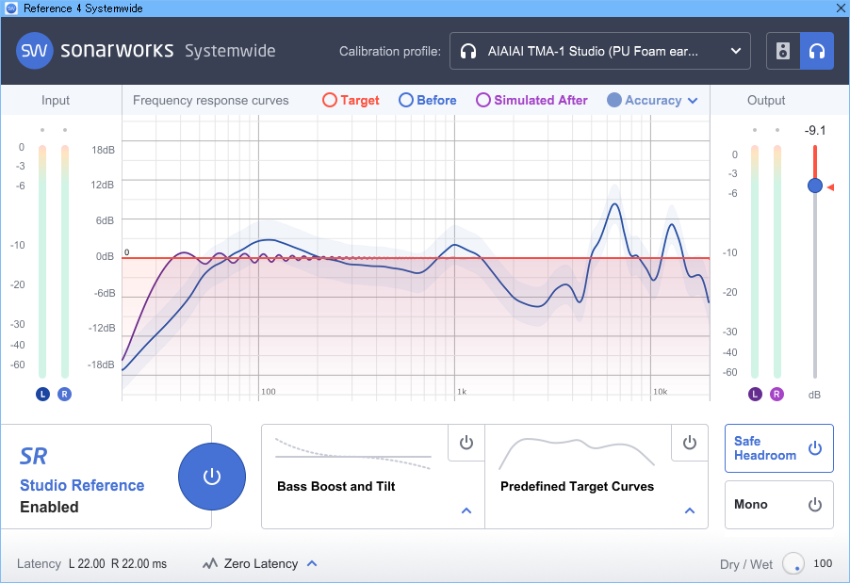Switch to headphone output mode icon
The width and height of the screenshot is (850, 583).
(x=817, y=51)
